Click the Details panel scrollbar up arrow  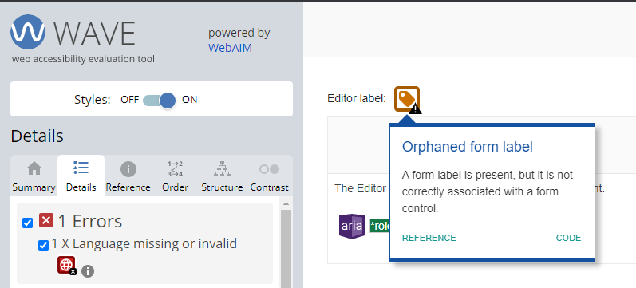286,203
